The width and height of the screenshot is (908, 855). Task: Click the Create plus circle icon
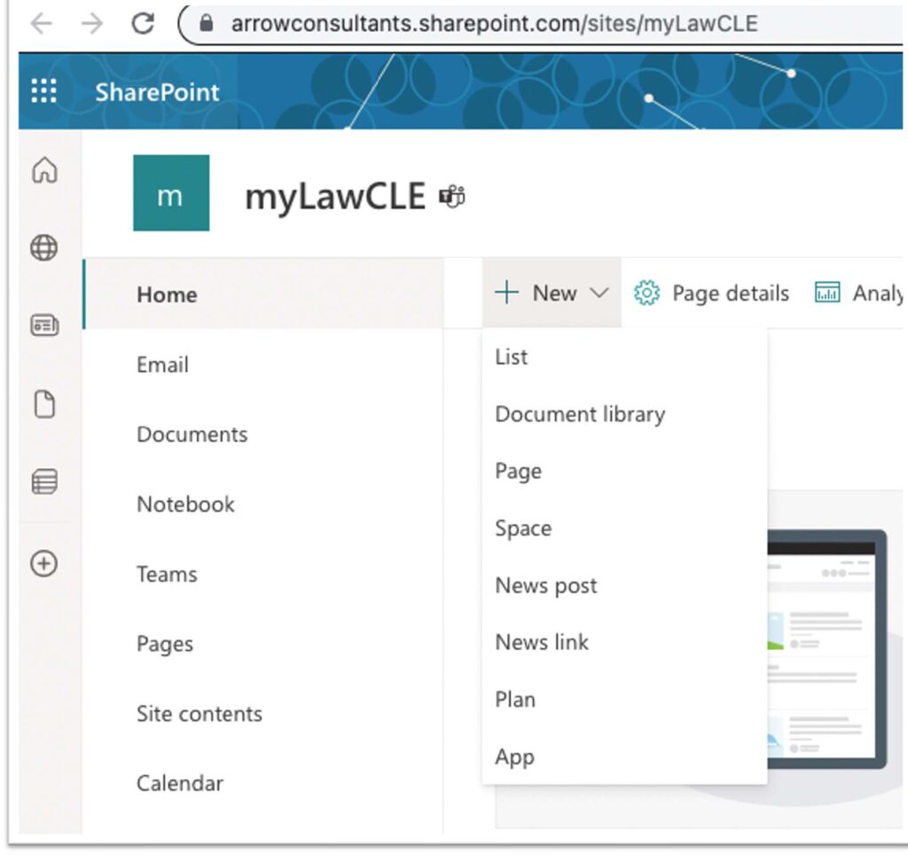pyautogui.click(x=44, y=563)
